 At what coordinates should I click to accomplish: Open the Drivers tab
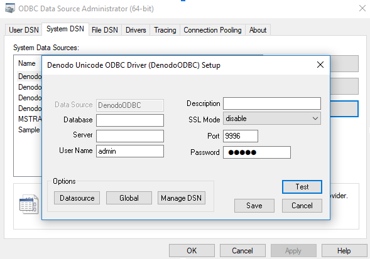tap(136, 30)
